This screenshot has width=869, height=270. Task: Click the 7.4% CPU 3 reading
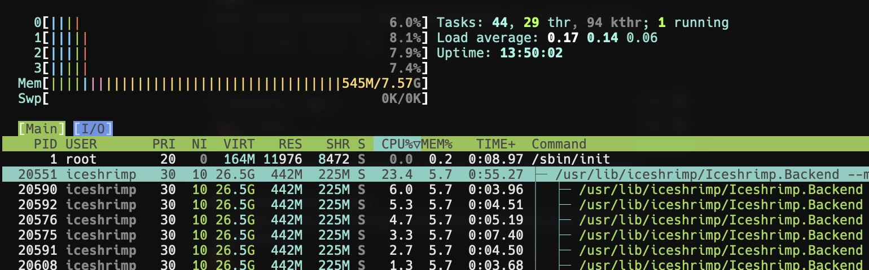click(x=405, y=69)
